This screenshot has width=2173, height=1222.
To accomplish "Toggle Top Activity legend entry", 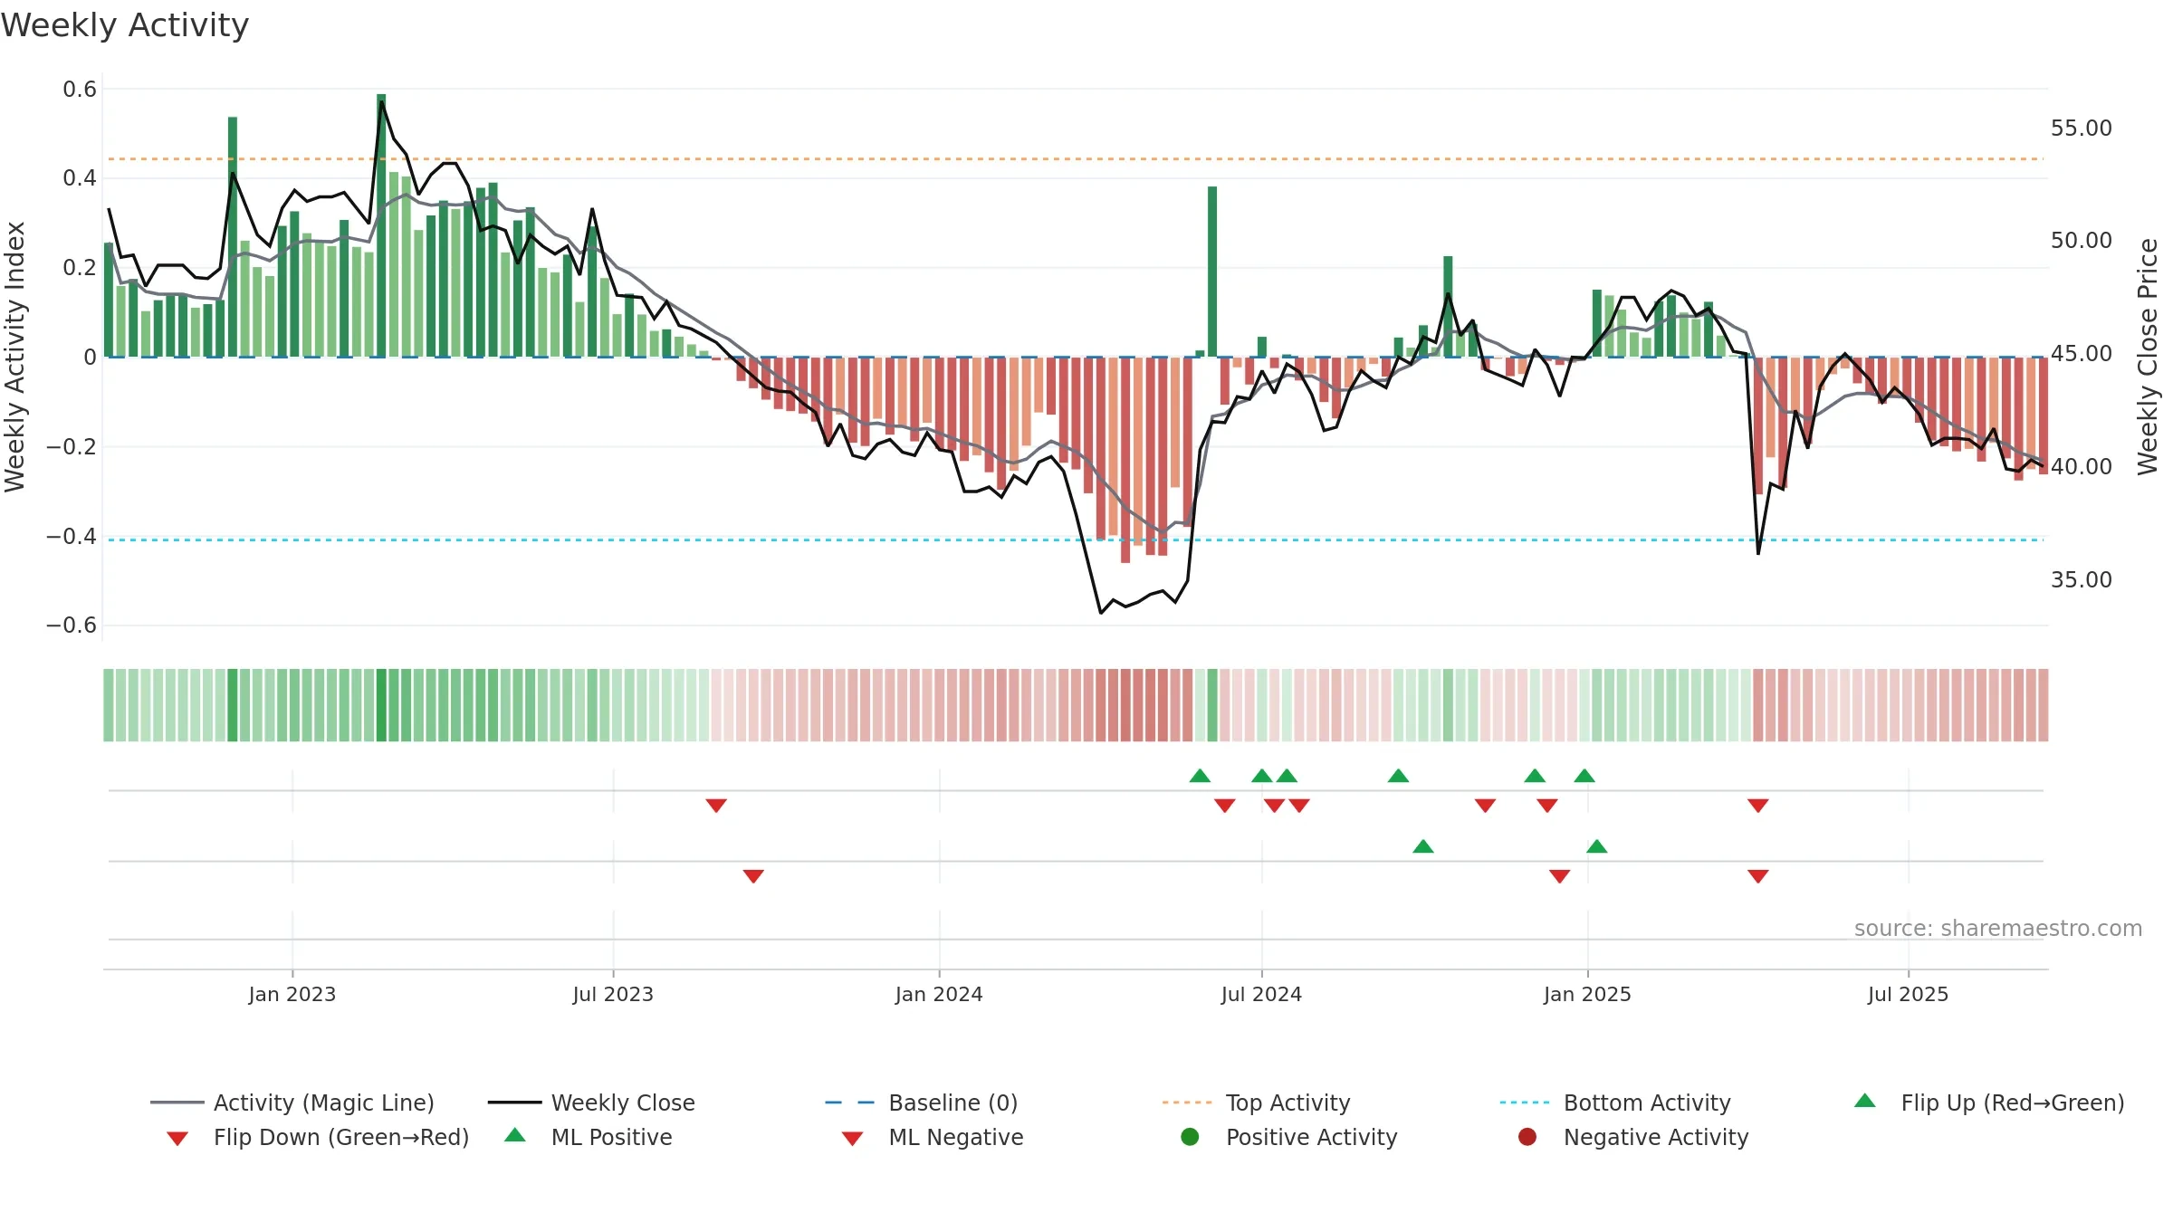I will [1256, 1103].
